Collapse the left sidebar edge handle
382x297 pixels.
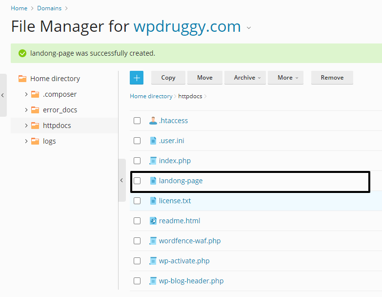[x=3, y=95]
